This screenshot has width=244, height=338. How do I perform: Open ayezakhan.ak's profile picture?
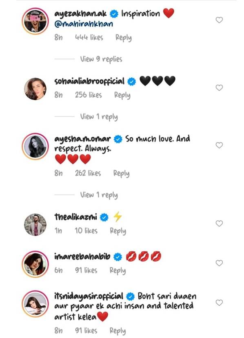tap(35, 21)
